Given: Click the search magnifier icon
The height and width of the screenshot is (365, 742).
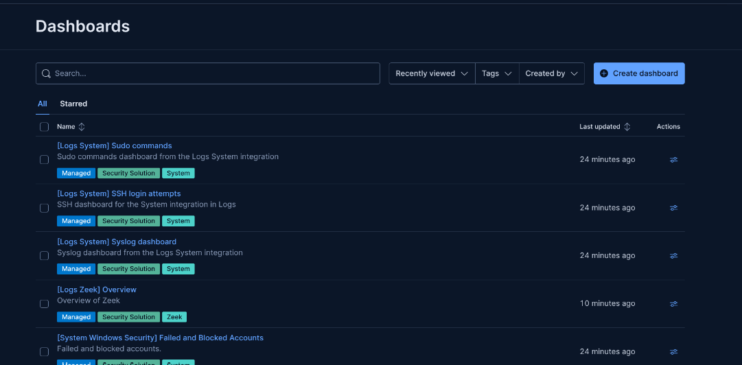Looking at the screenshot, I should pyautogui.click(x=46, y=74).
